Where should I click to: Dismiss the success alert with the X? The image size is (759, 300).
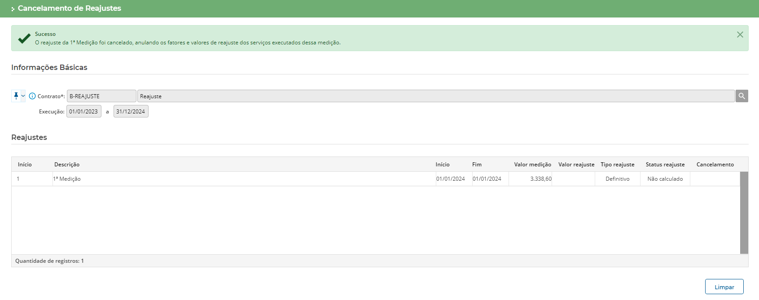coord(740,35)
